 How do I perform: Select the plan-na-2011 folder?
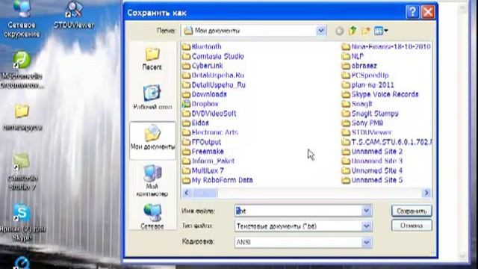(x=368, y=85)
